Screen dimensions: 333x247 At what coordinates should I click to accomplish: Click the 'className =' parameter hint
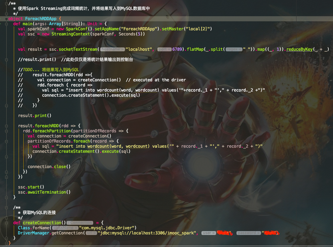pyautogui.click(x=65, y=228)
